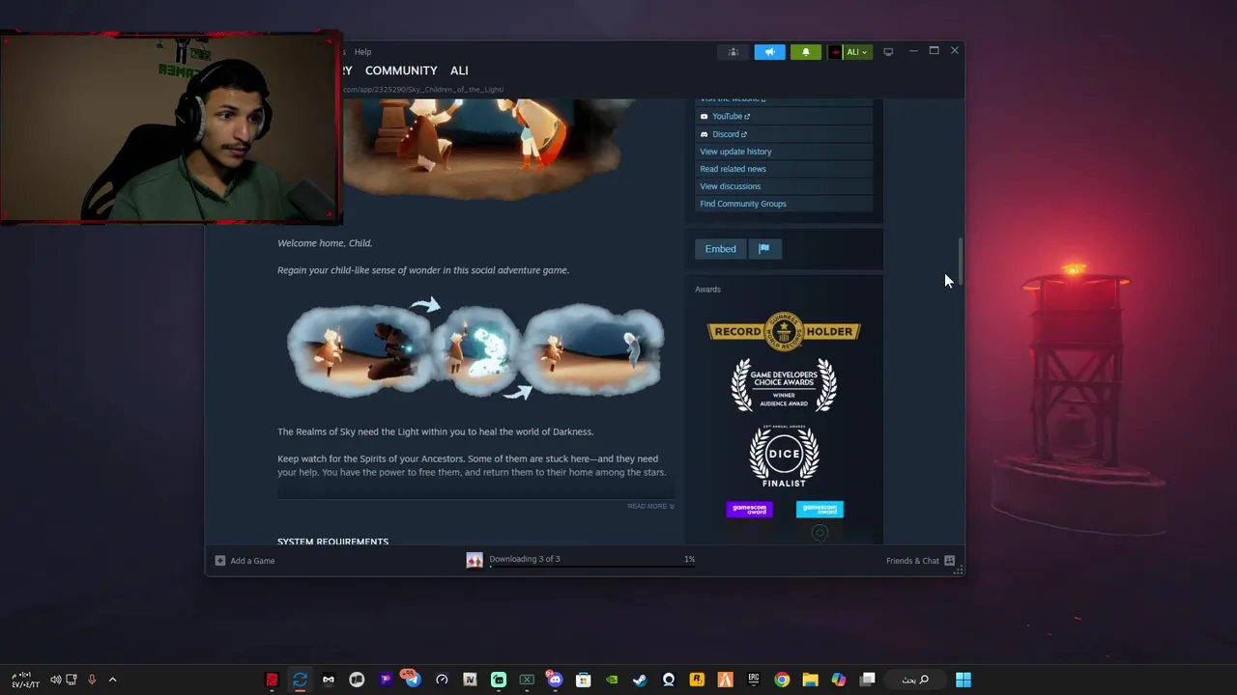1237x695 pixels.
Task: Click the Add a Game label
Action: [252, 561]
